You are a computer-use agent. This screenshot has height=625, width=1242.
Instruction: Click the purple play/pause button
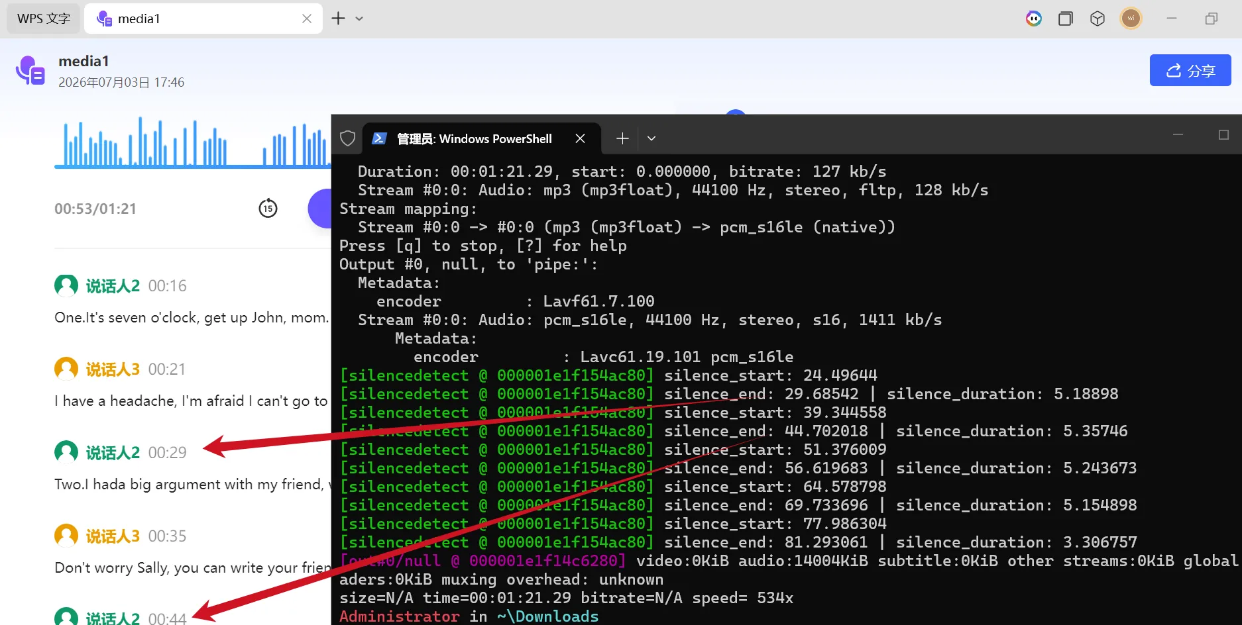[319, 209]
